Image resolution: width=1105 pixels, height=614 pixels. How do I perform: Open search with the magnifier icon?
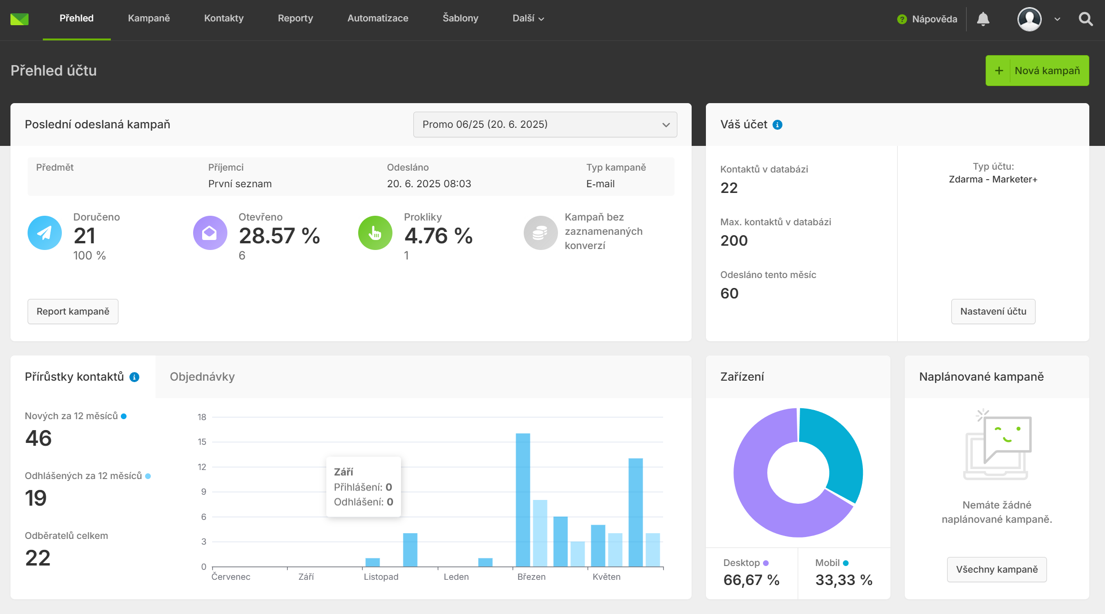[1085, 19]
